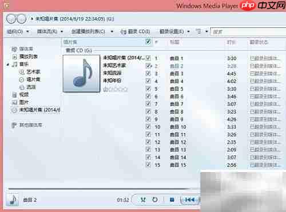Screen dimensions: 286x212
Task: Click the Back navigation arrow button
Action: [x=11, y=19]
